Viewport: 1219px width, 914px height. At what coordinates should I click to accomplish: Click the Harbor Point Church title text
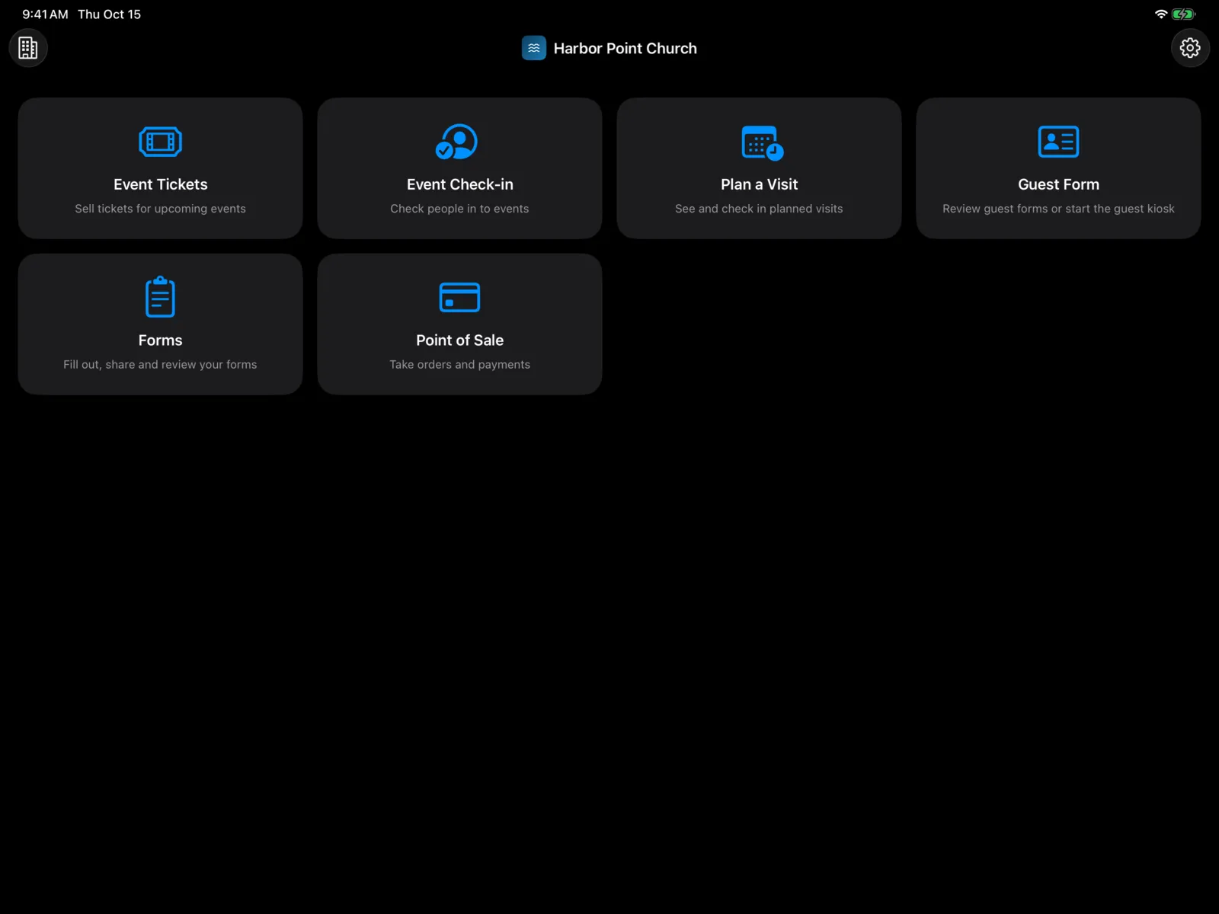click(625, 48)
